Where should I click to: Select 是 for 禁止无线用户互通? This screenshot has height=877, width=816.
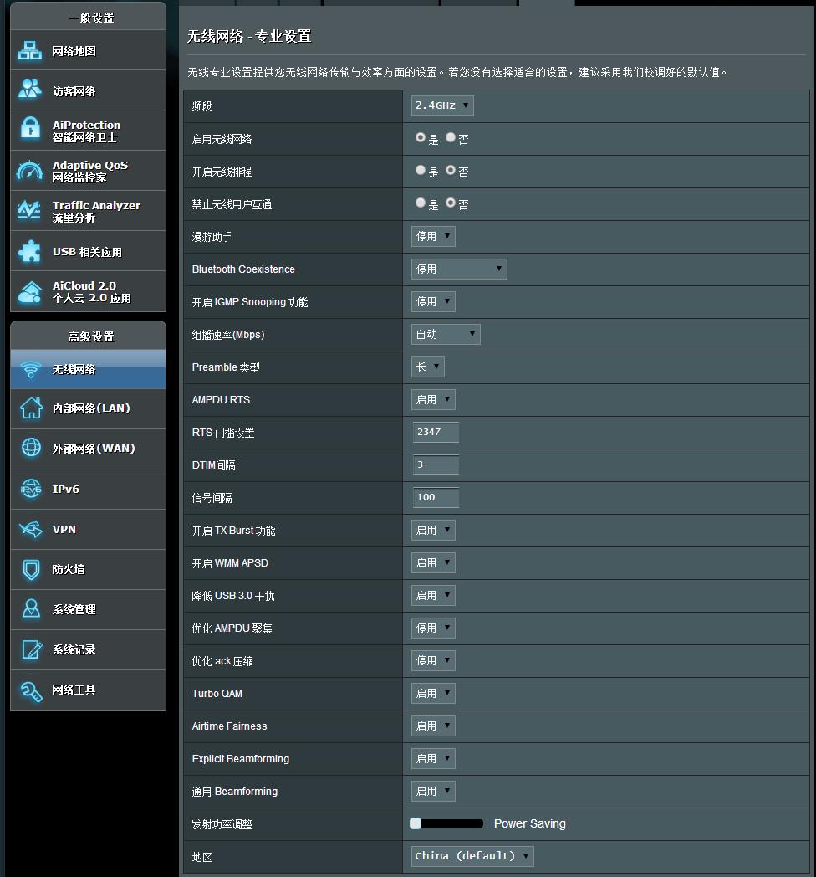pyautogui.click(x=421, y=203)
